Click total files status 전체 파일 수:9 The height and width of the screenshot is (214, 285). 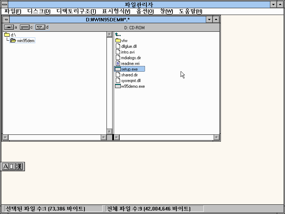[x=154, y=209]
